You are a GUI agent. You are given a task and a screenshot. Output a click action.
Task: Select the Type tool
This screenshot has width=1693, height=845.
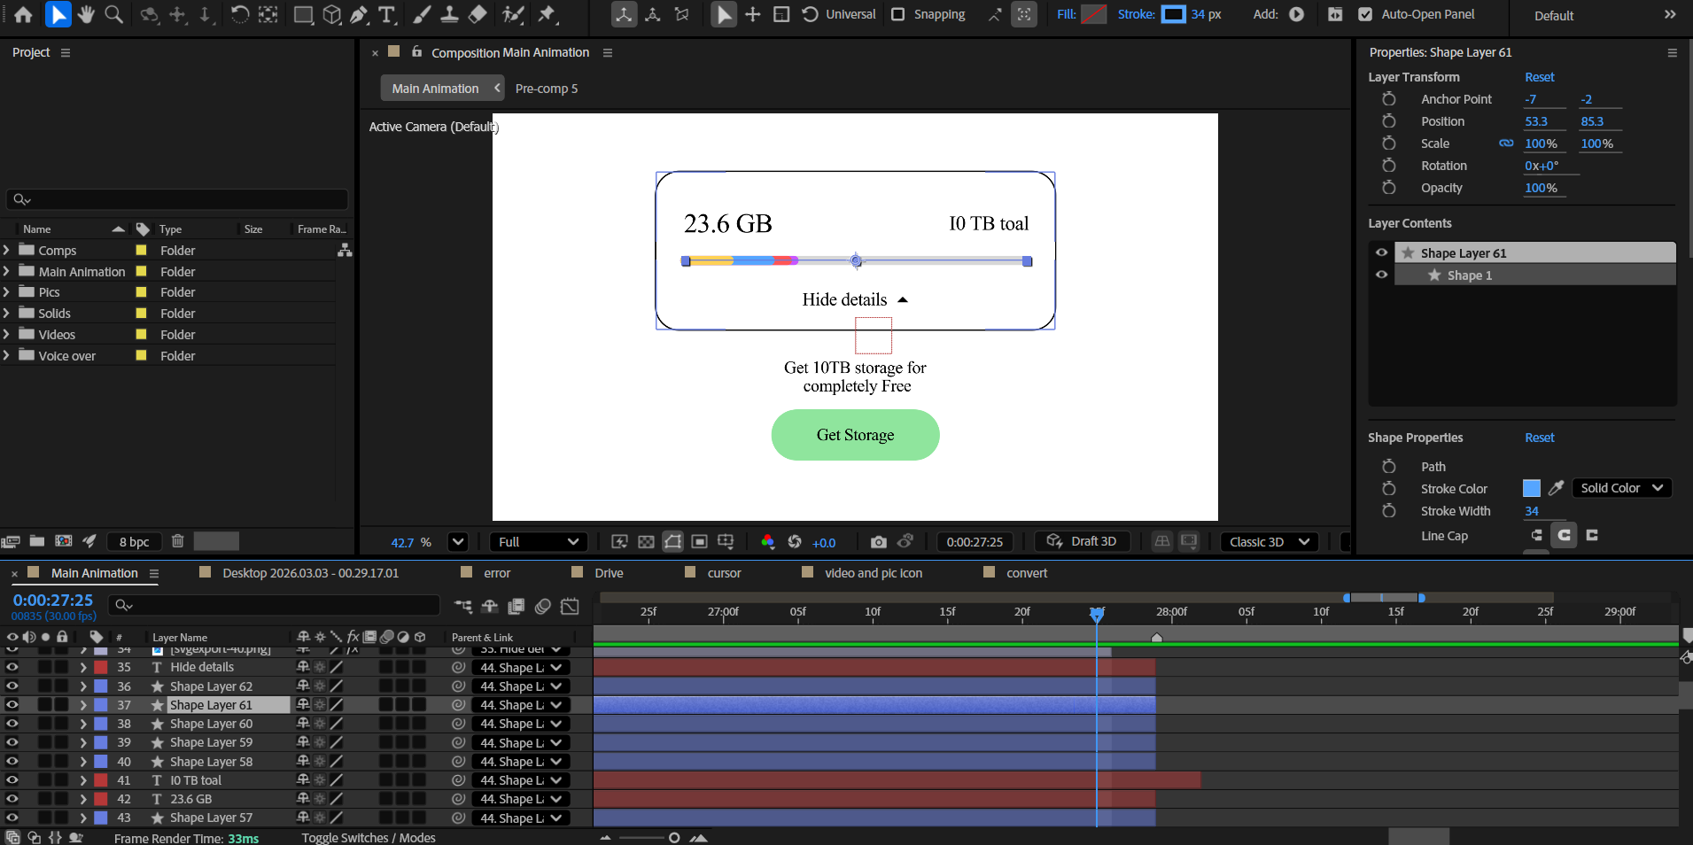click(x=387, y=14)
